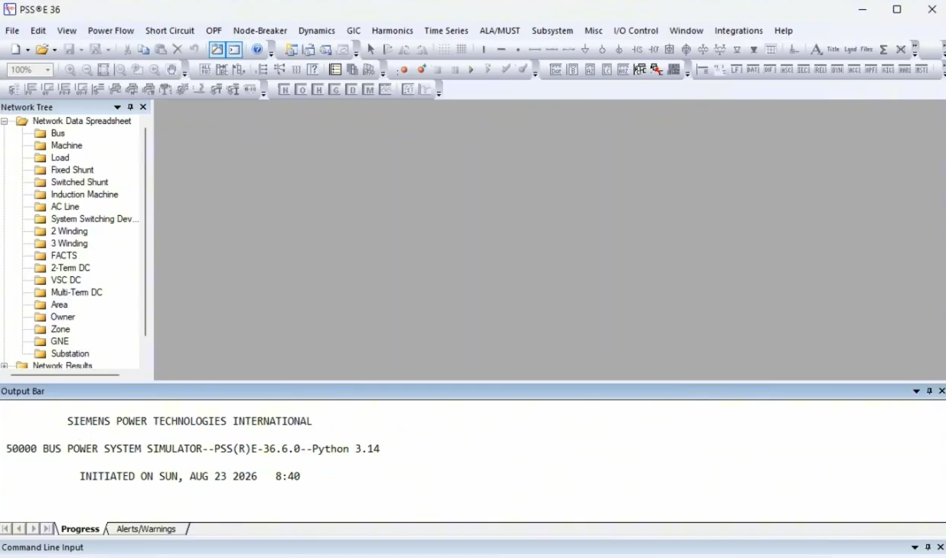
Task: Close the Network Tree panel
Action: coord(143,107)
